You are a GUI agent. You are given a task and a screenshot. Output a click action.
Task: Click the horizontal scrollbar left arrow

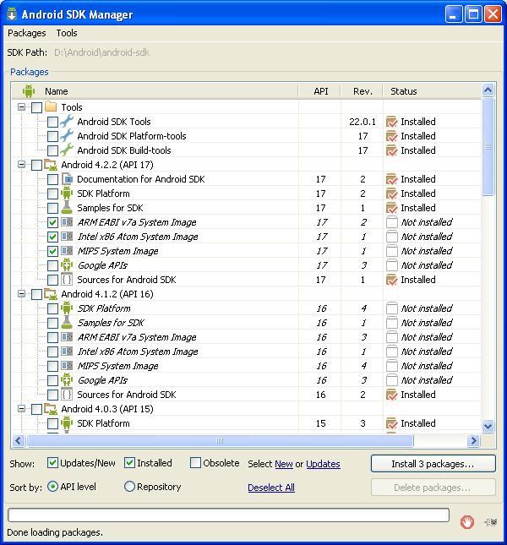(x=19, y=441)
